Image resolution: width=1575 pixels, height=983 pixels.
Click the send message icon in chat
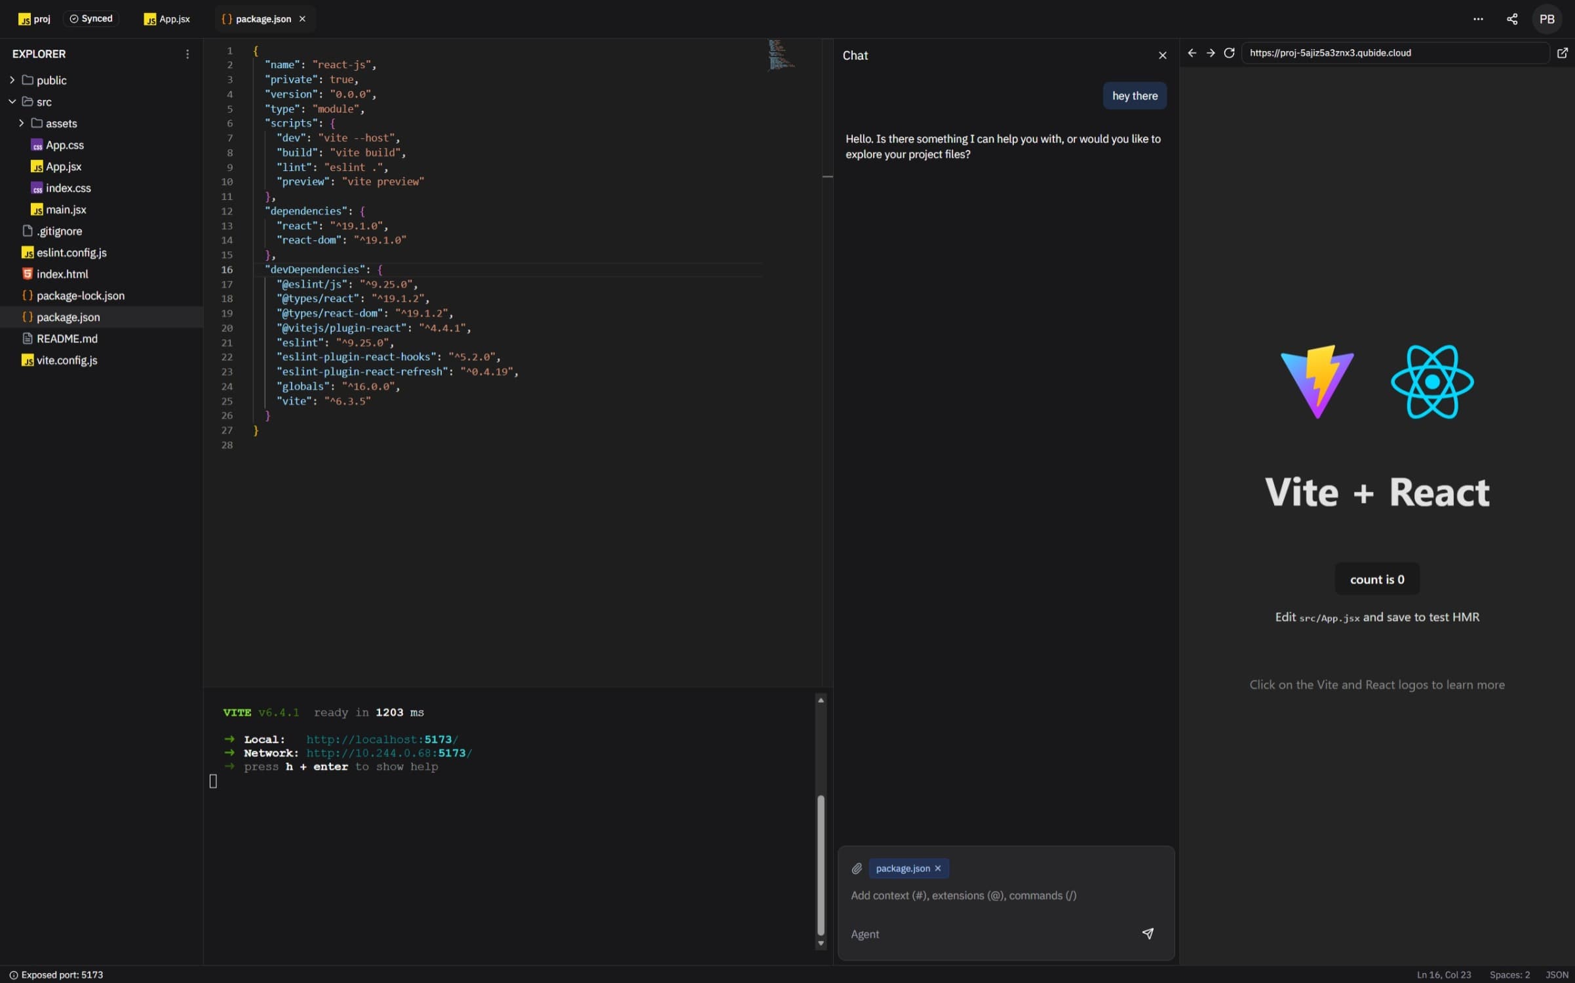[x=1148, y=933]
